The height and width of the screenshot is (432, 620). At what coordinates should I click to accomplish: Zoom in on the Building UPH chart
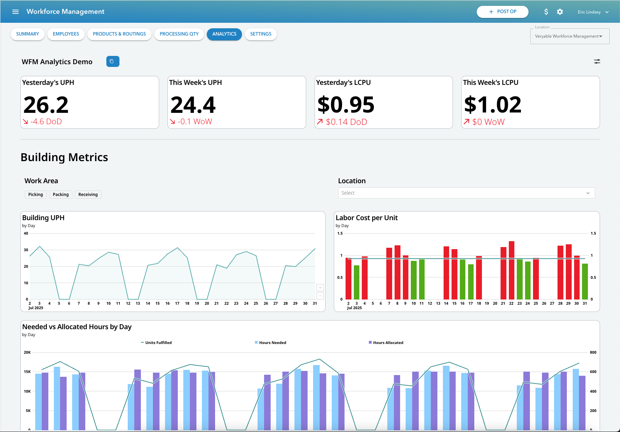click(x=320, y=287)
